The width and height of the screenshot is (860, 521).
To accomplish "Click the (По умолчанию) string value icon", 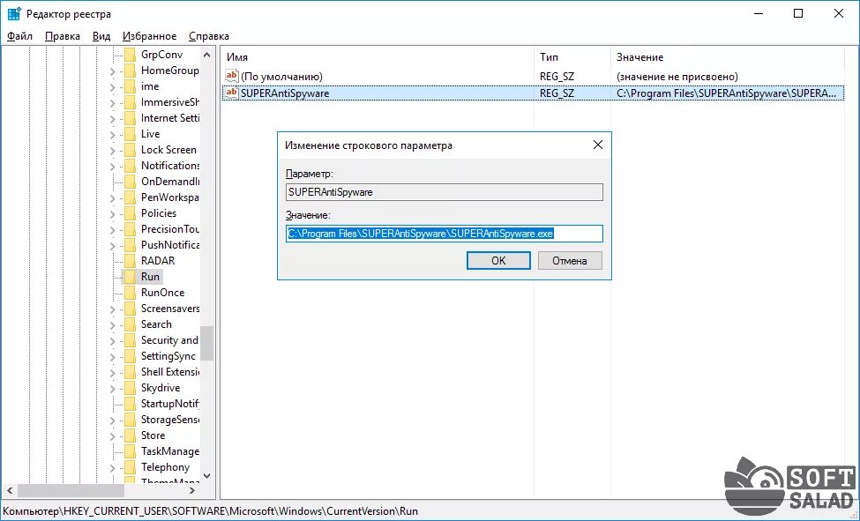I will (x=232, y=76).
